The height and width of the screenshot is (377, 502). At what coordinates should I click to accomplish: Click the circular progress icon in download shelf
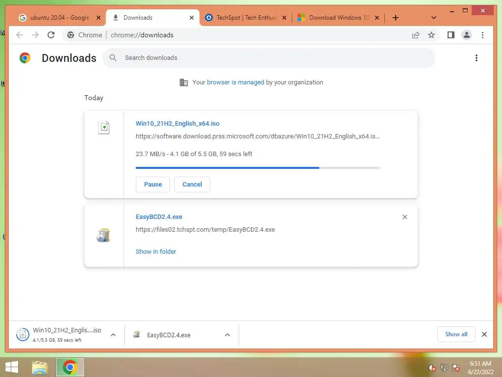pos(23,335)
